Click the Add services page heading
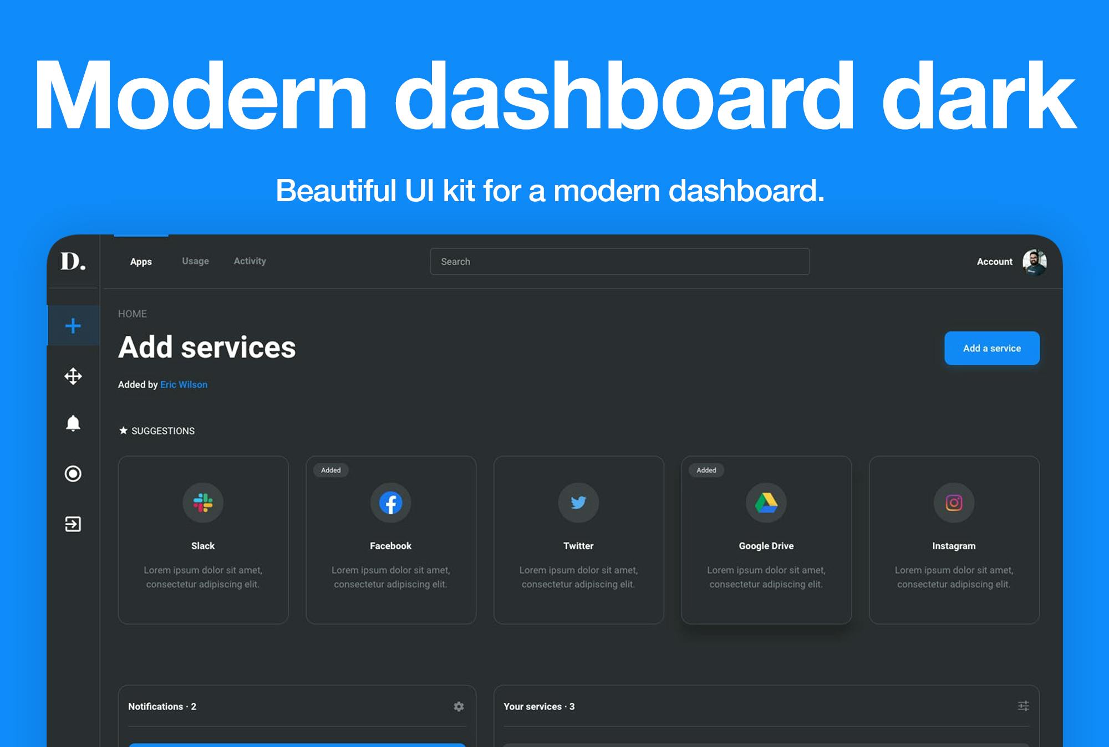The height and width of the screenshot is (747, 1109). 207,347
